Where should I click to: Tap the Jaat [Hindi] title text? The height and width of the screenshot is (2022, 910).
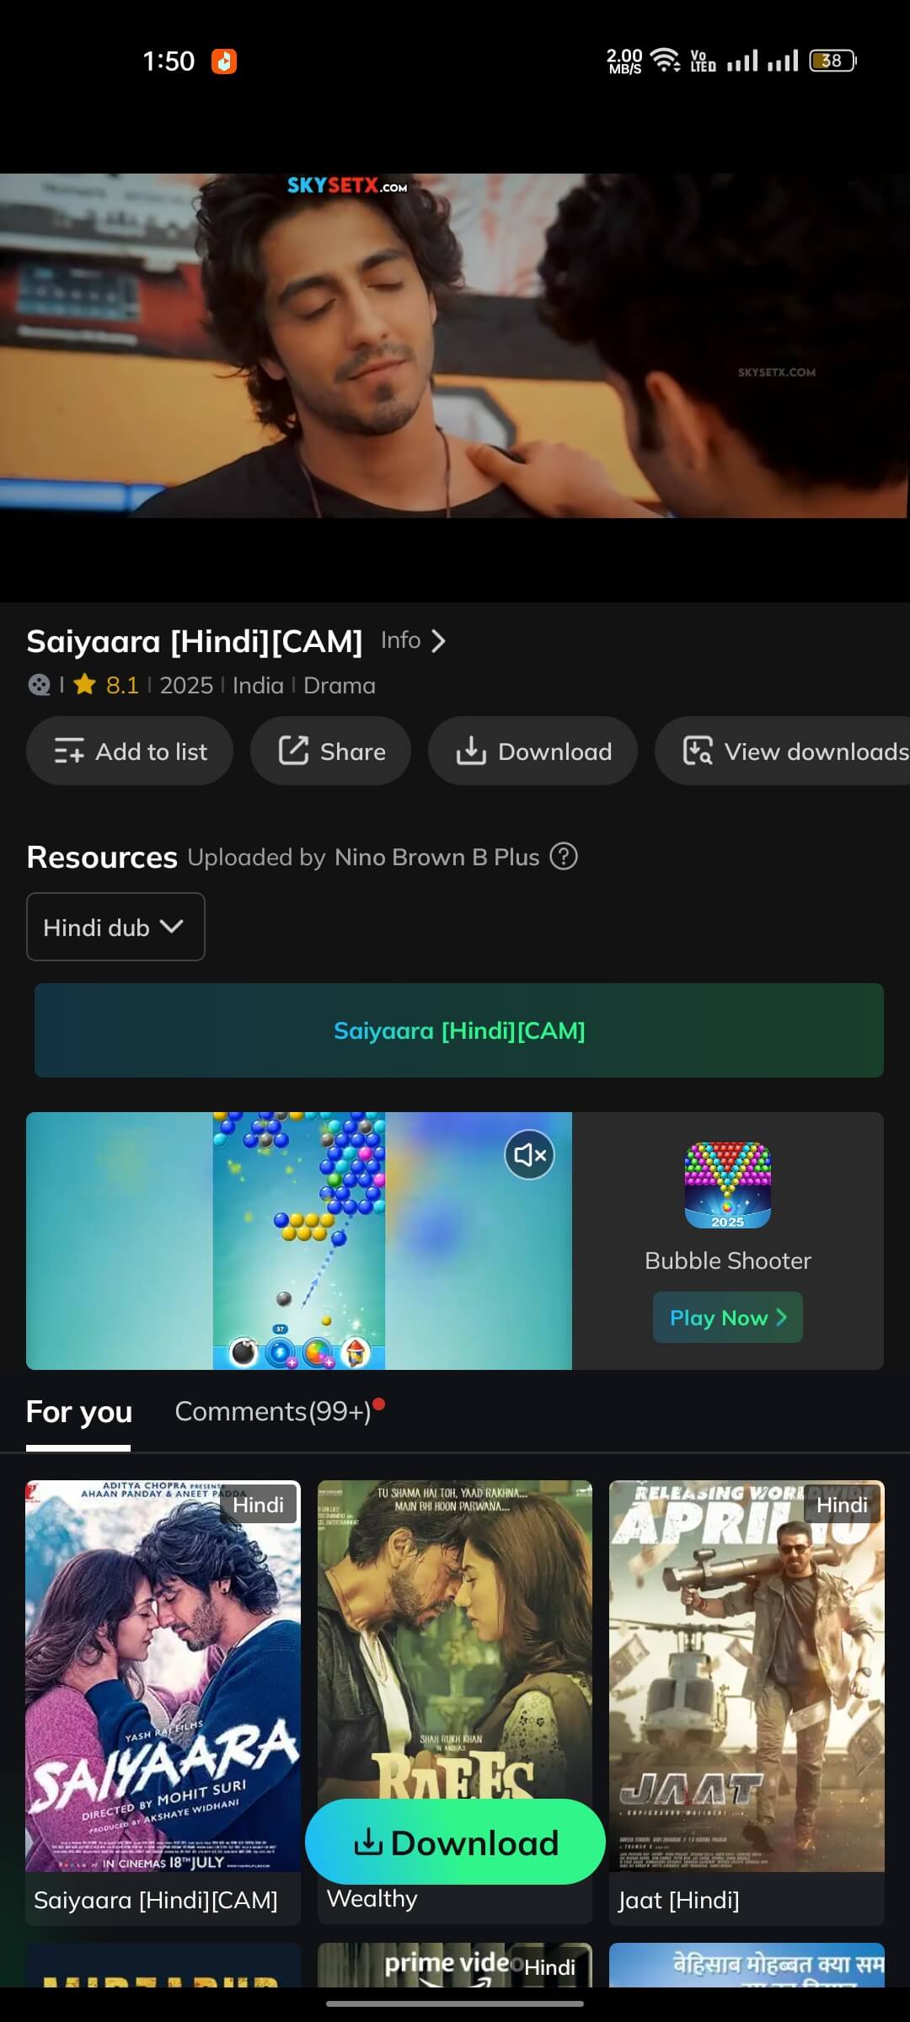click(x=678, y=1900)
